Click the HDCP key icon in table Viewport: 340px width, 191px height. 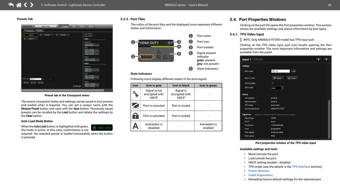(136, 94)
